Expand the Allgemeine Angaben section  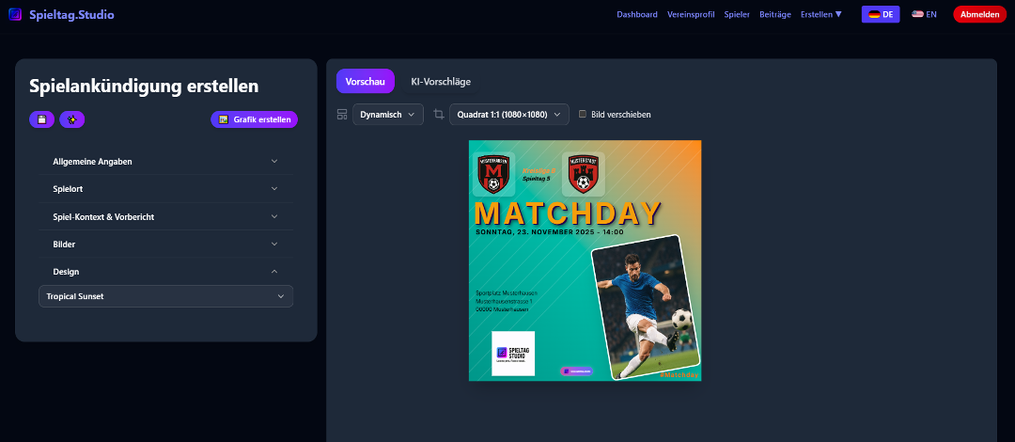165,161
